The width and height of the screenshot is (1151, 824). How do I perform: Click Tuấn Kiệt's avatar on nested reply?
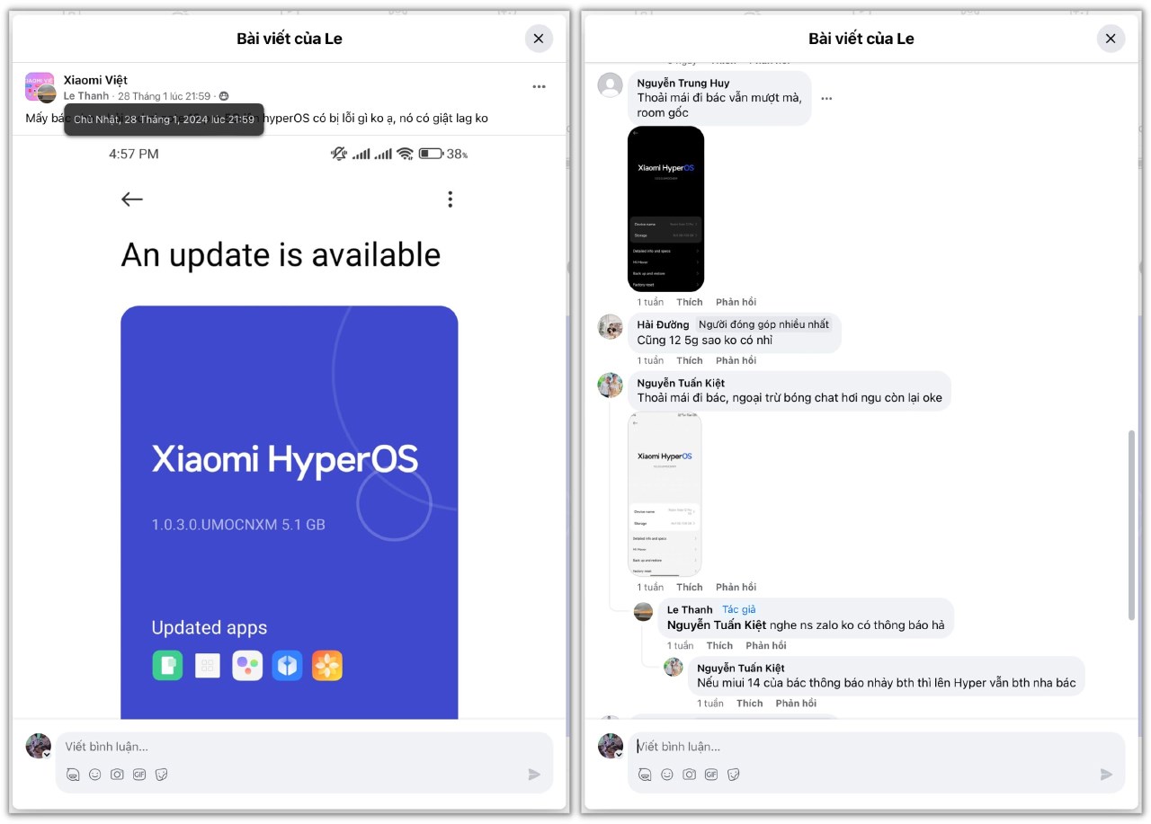674,668
